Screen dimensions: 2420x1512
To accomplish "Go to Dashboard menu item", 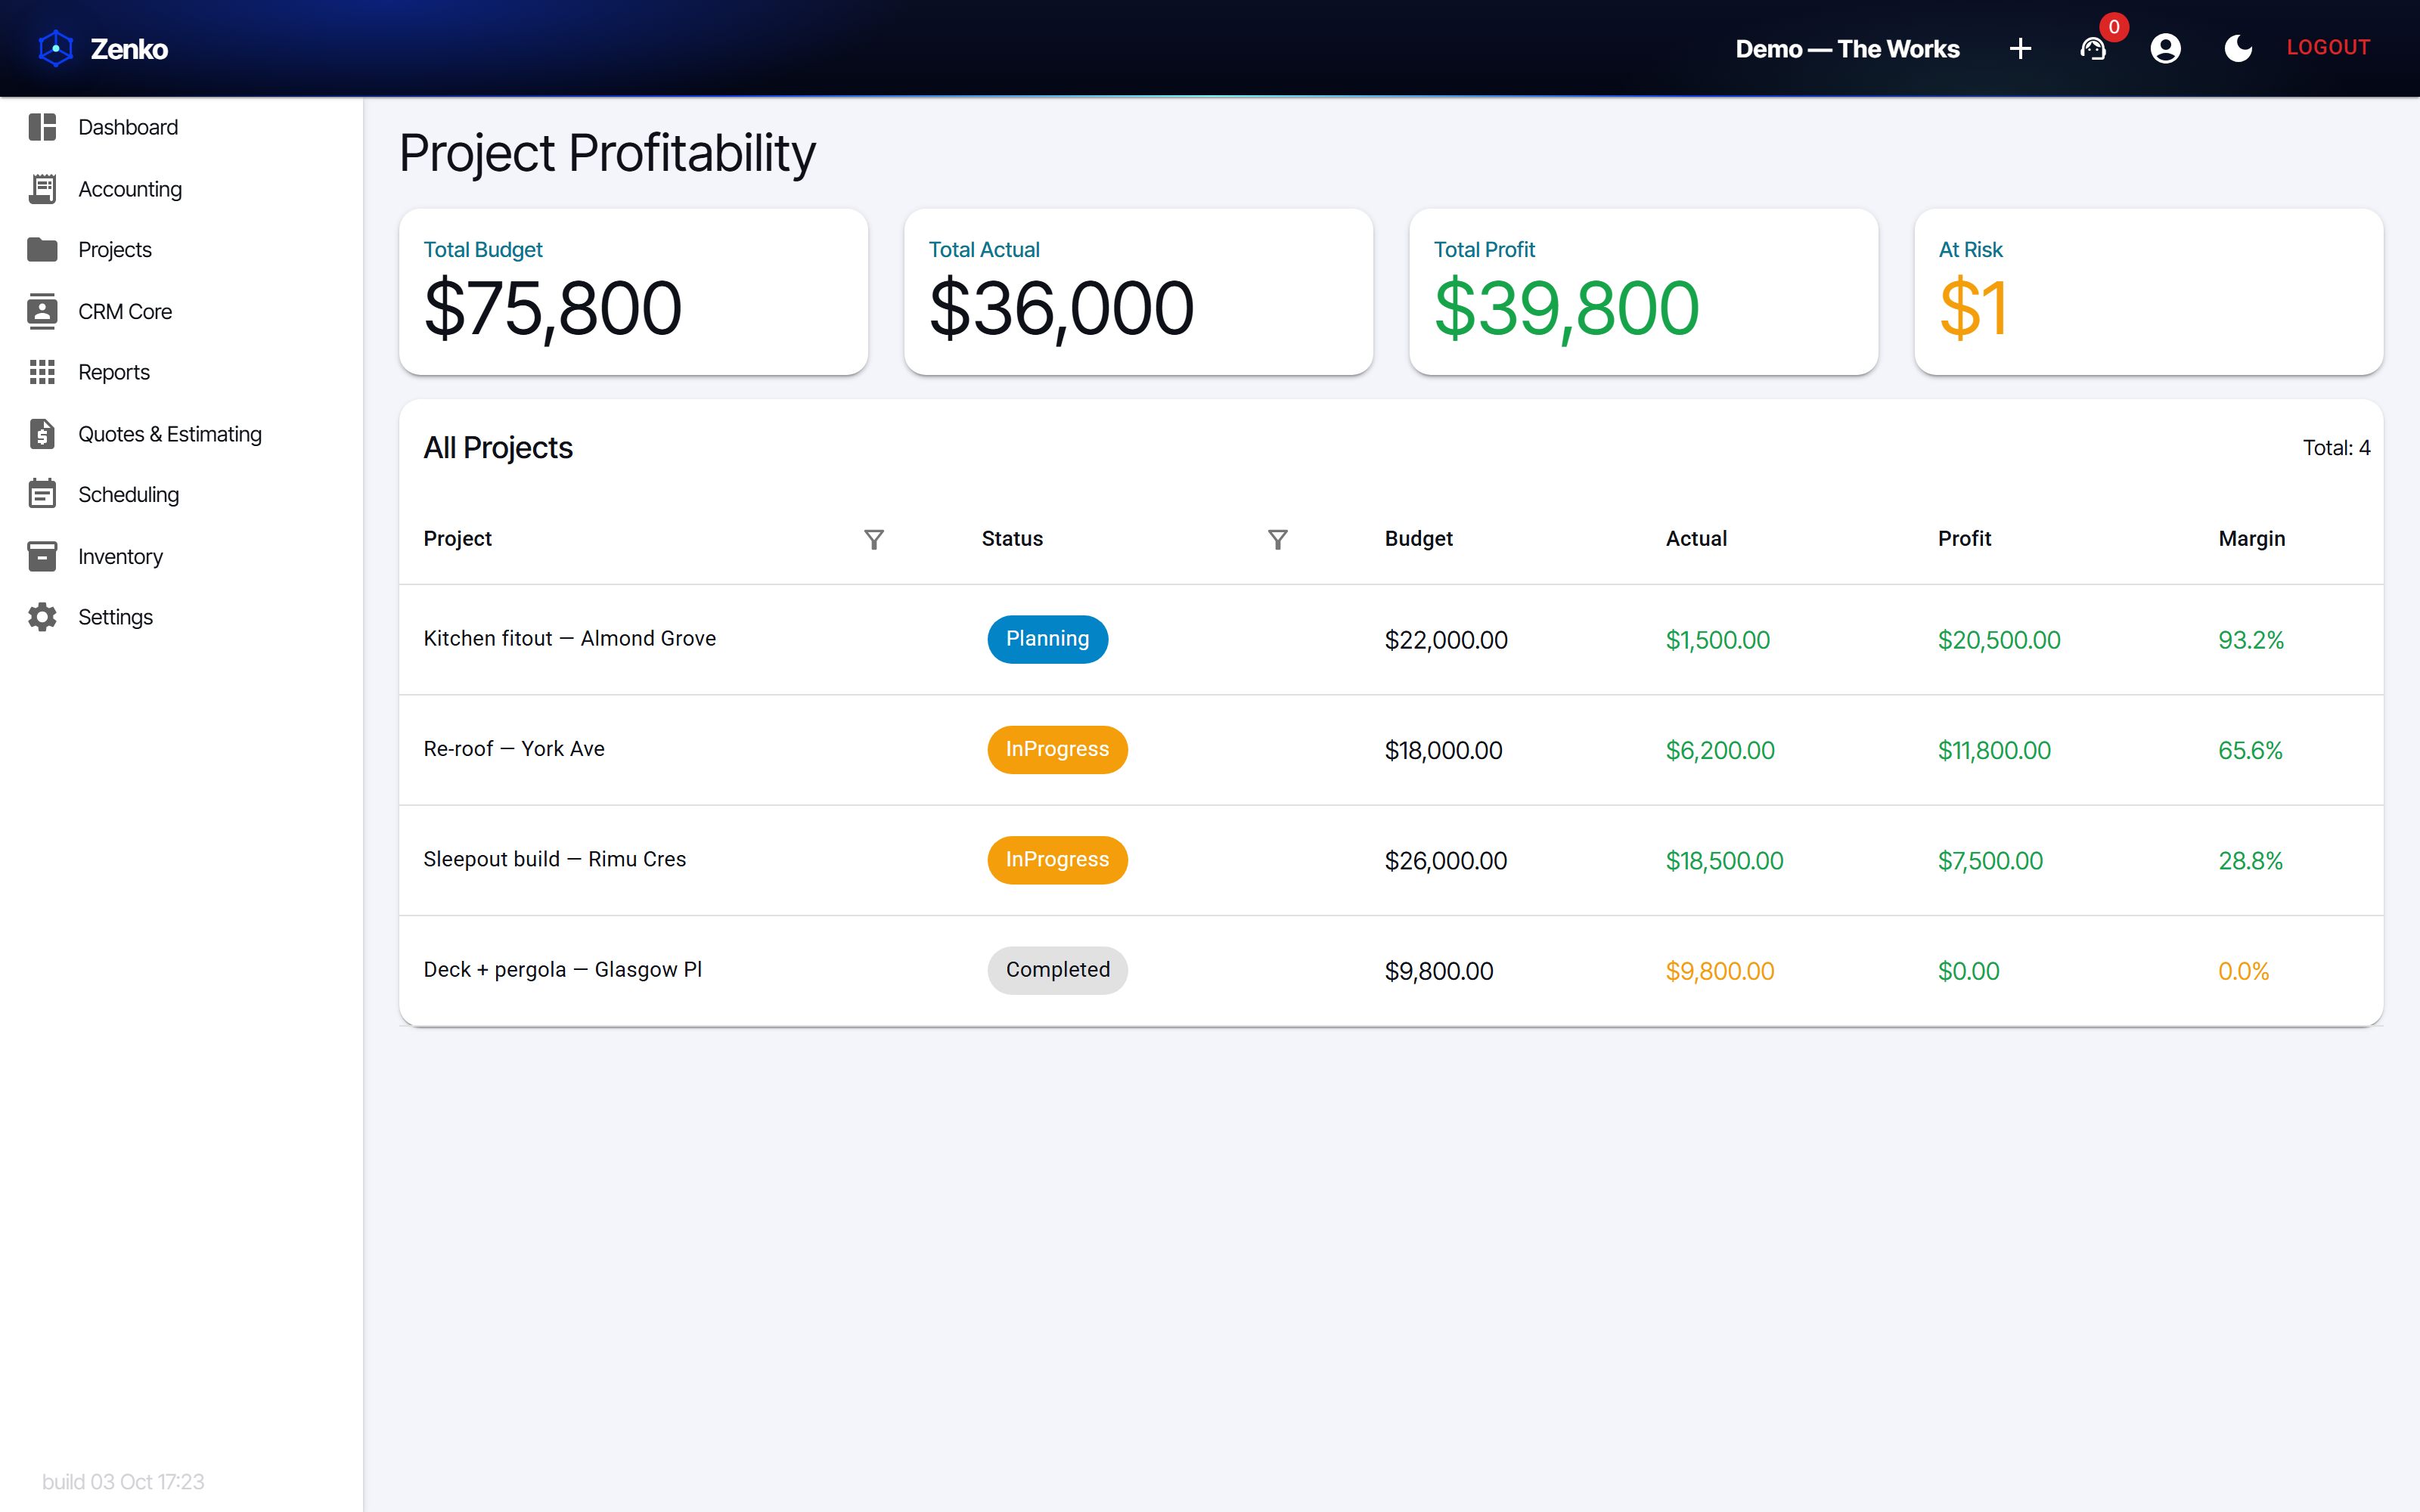I will (x=128, y=127).
